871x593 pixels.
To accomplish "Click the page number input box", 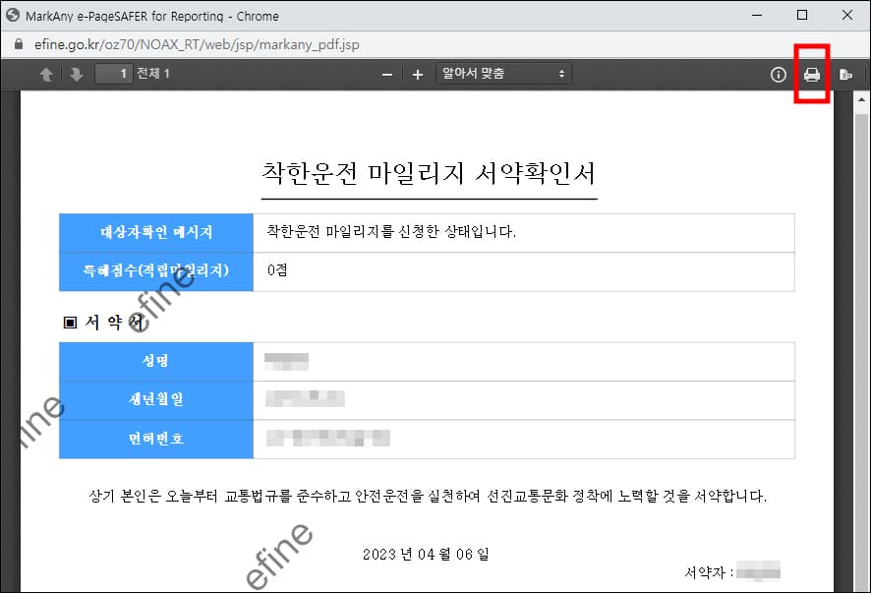I will point(111,73).
